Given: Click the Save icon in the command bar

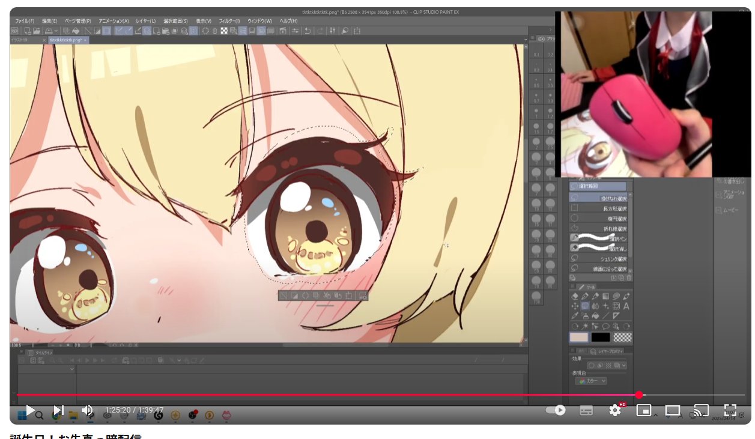Looking at the screenshot, I should 48,31.
